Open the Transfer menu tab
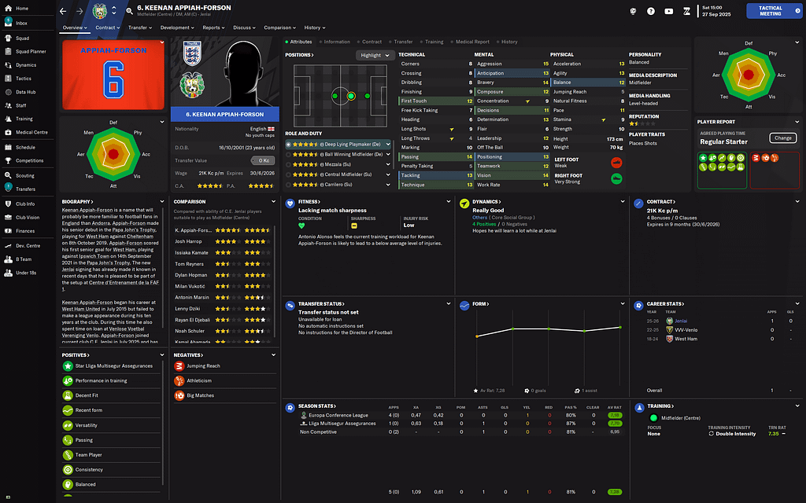 click(140, 28)
